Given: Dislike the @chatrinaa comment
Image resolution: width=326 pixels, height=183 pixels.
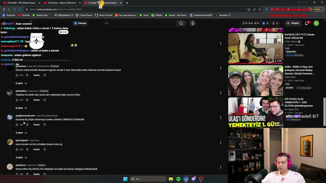Looking at the screenshot, I should tap(27, 75).
